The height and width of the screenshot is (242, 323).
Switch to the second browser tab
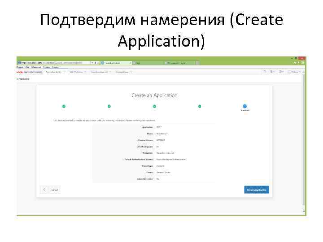(x=148, y=63)
